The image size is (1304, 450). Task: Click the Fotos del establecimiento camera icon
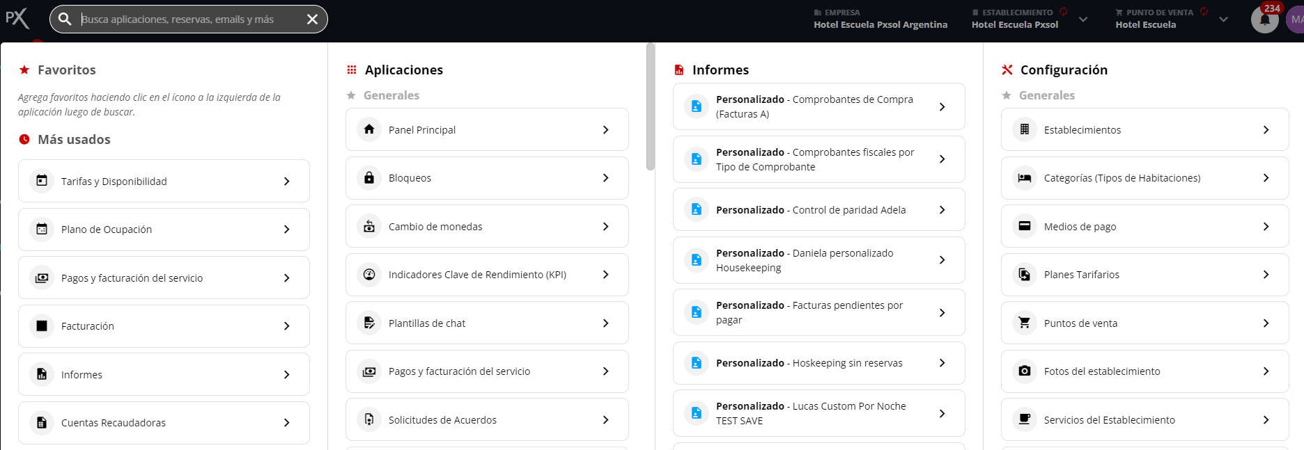click(x=1024, y=371)
